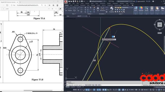Expand the Draw panel flyout
Screen dimensions: 165x92
coord(74,14)
